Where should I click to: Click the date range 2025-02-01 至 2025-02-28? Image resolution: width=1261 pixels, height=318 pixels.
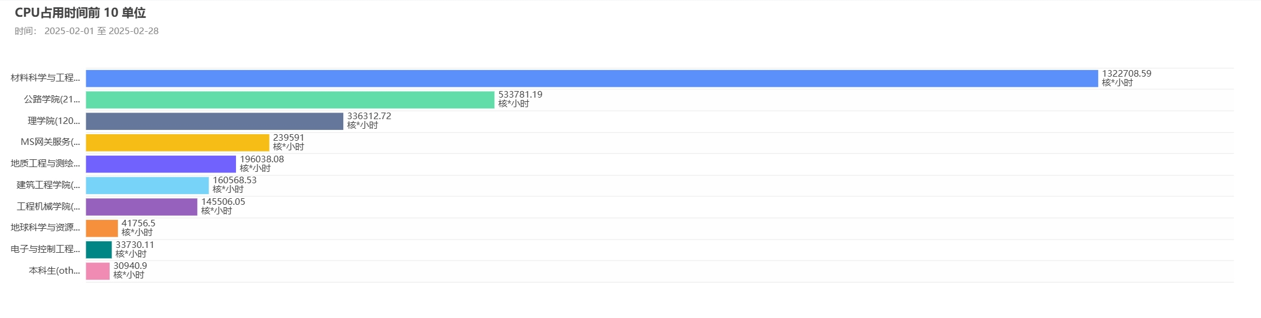click(101, 31)
